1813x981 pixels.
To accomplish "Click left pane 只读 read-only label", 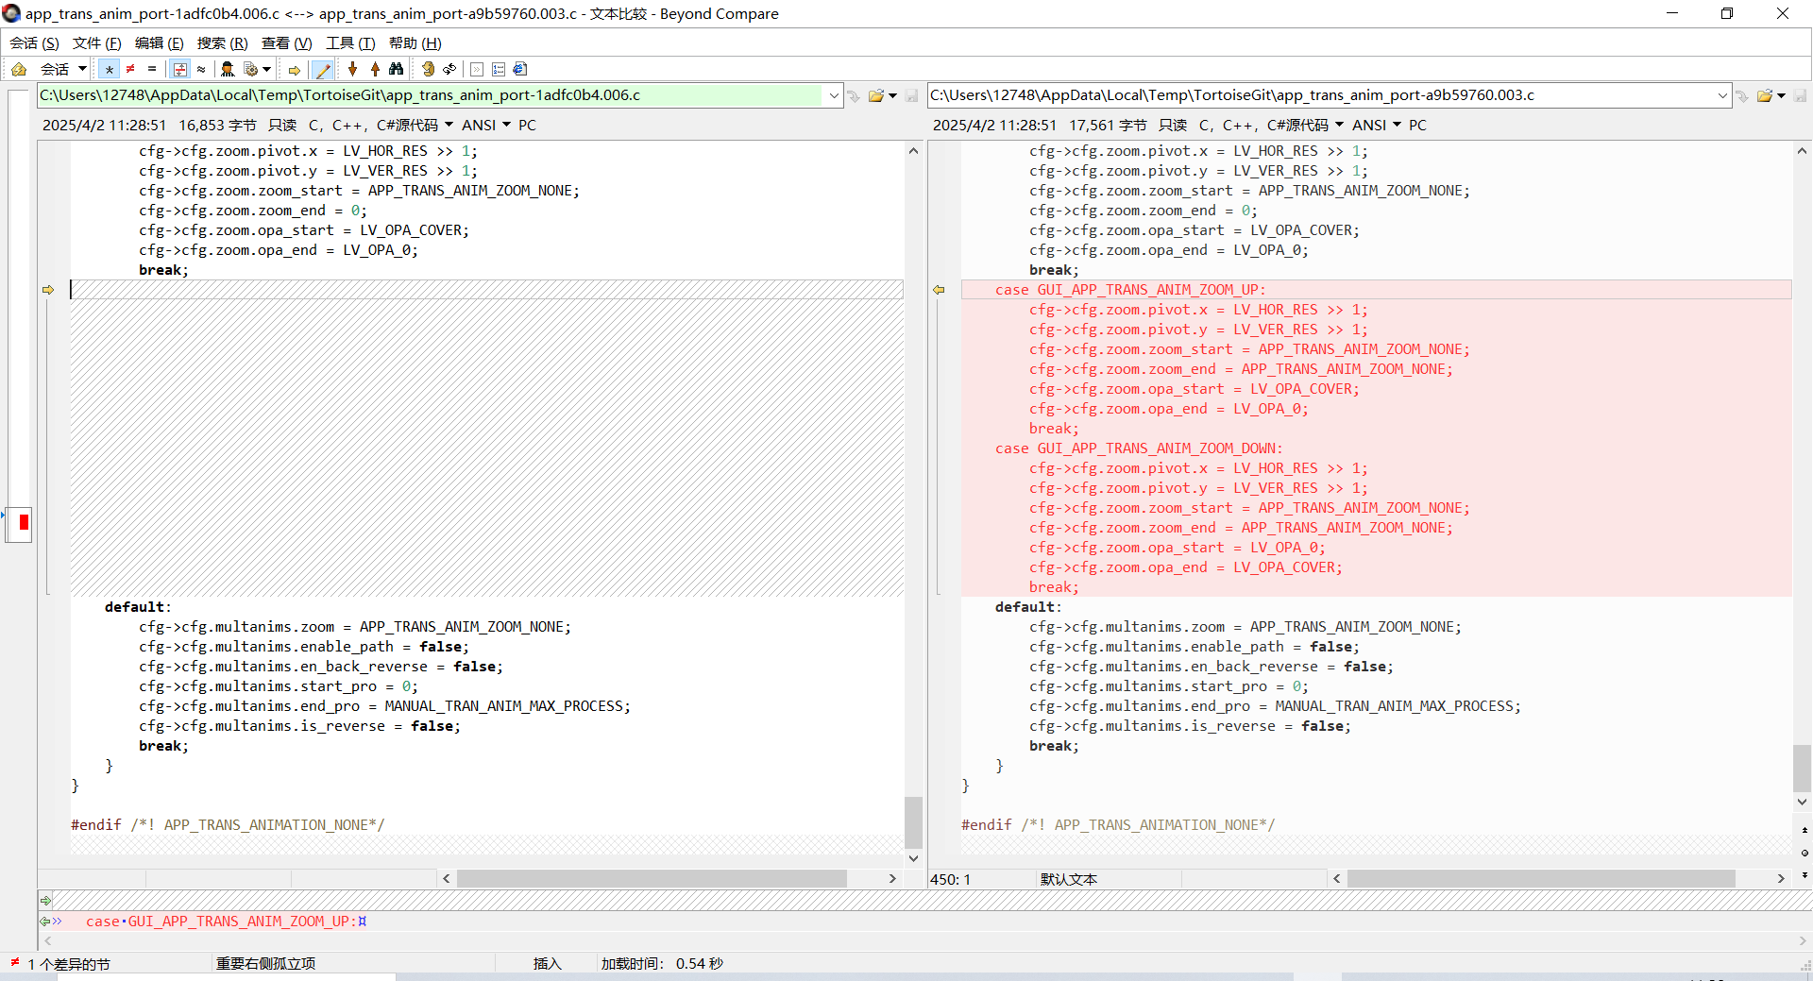I will pos(282,125).
